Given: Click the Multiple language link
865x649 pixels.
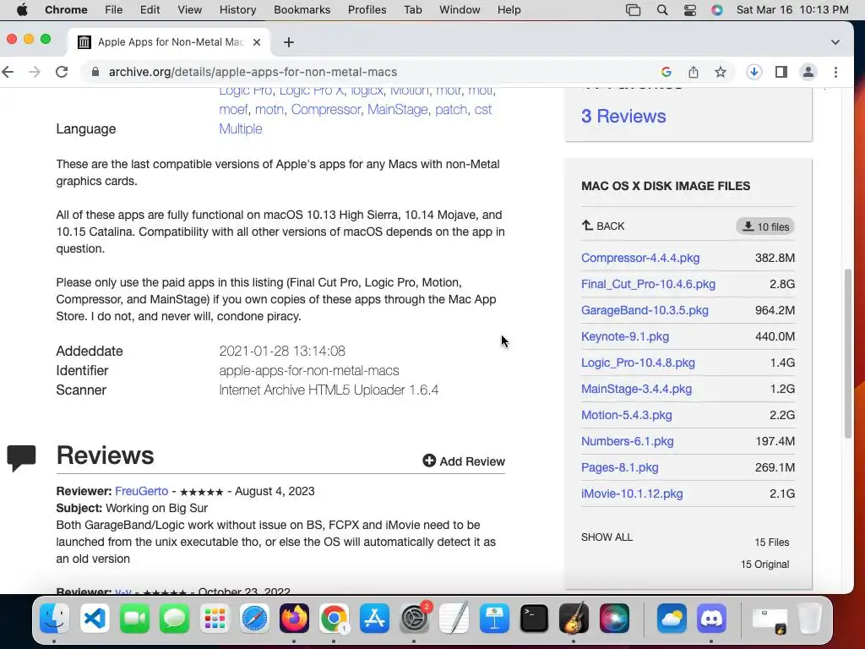Looking at the screenshot, I should [x=241, y=128].
